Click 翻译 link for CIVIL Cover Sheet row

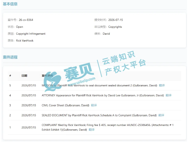tap(94, 105)
